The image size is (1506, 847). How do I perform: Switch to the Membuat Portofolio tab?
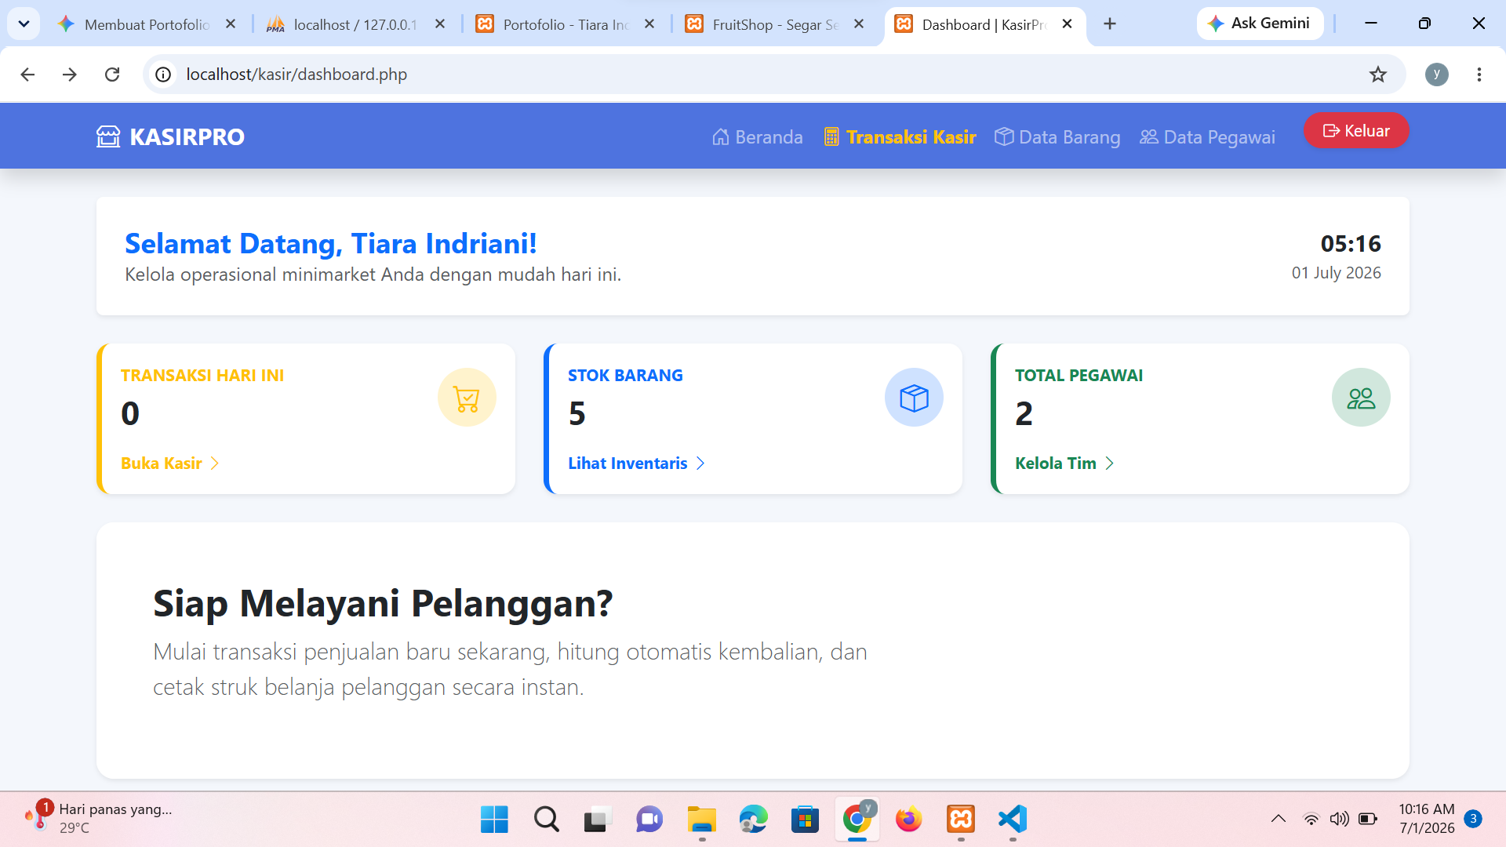pos(146,24)
